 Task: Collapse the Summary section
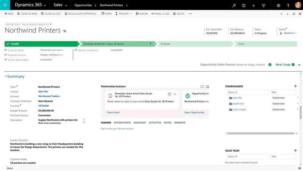tap(6, 77)
